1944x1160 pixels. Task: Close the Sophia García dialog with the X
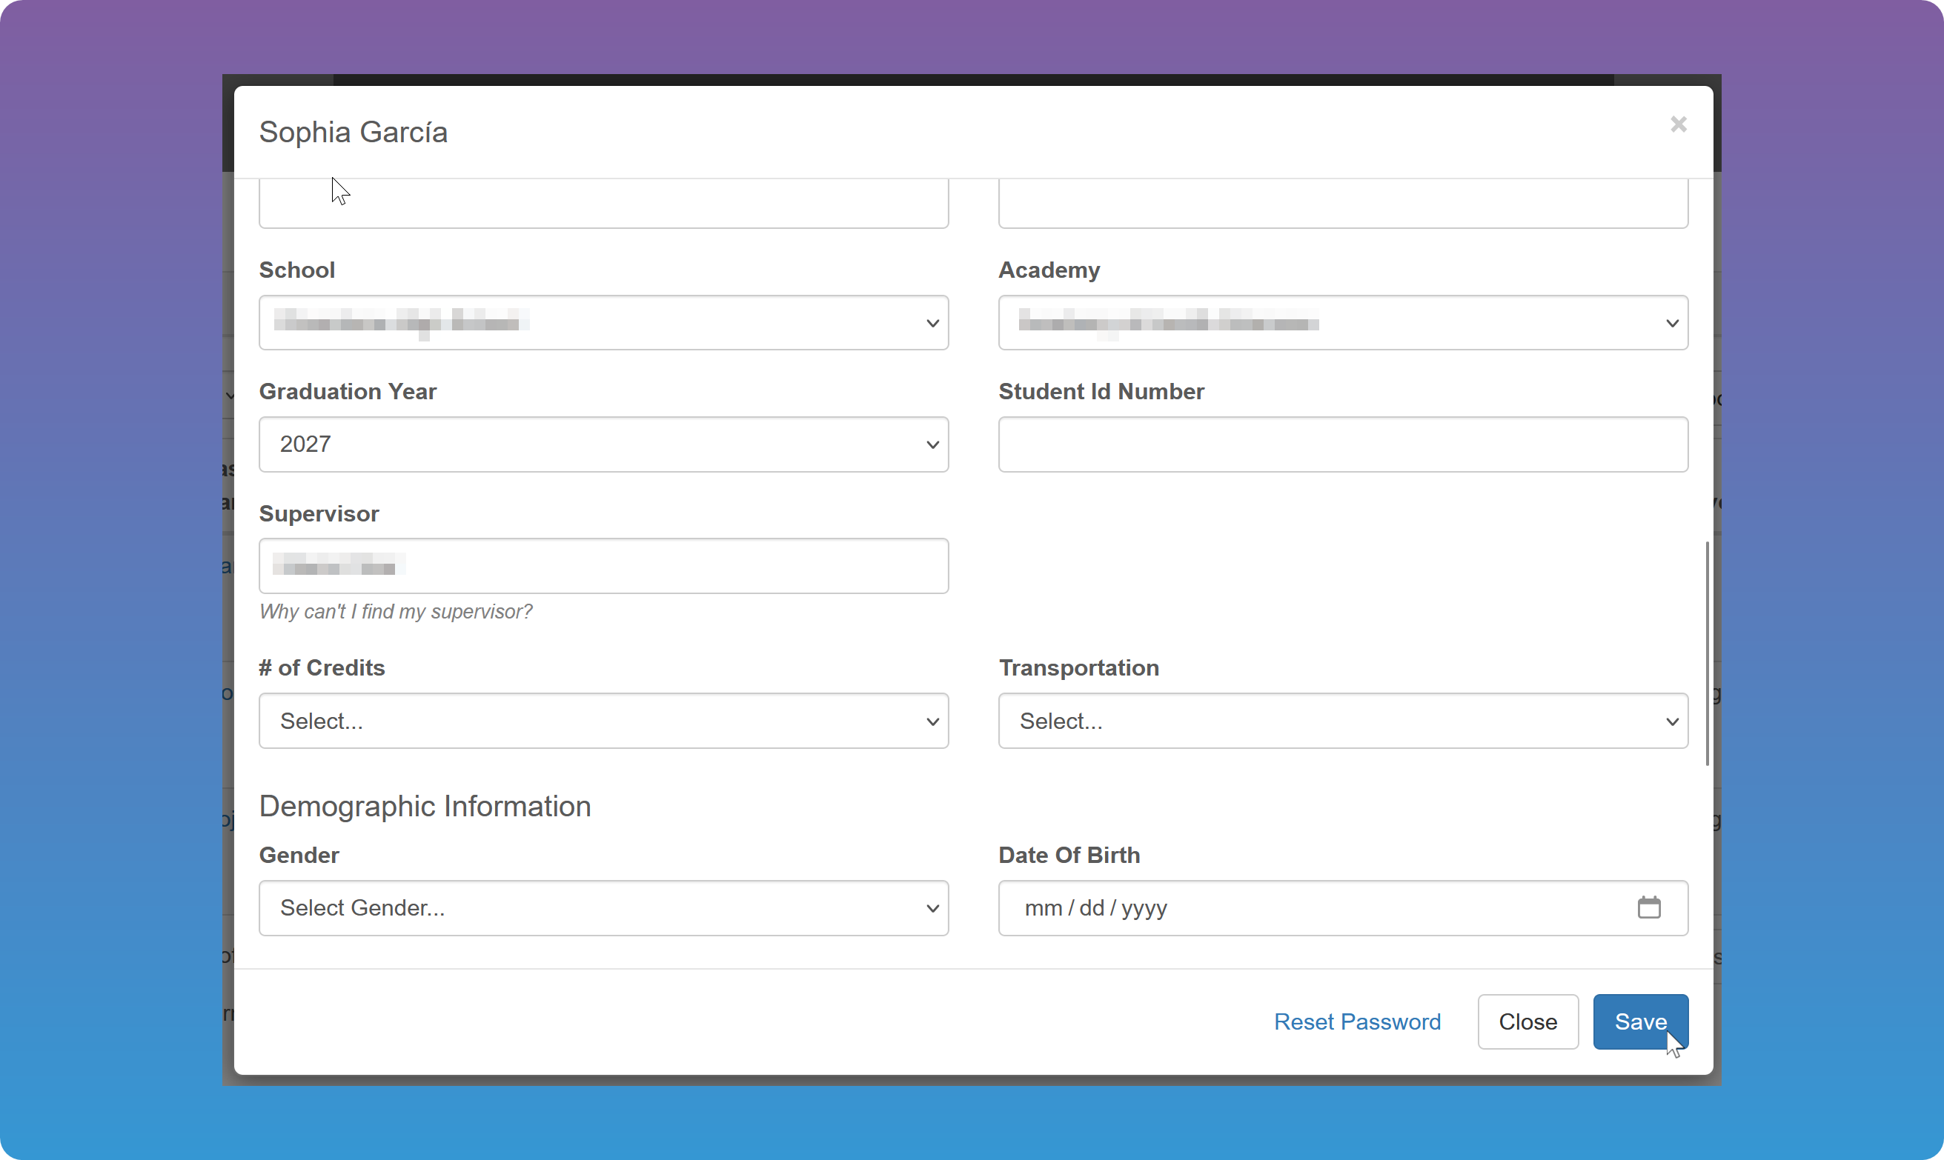tap(1678, 124)
